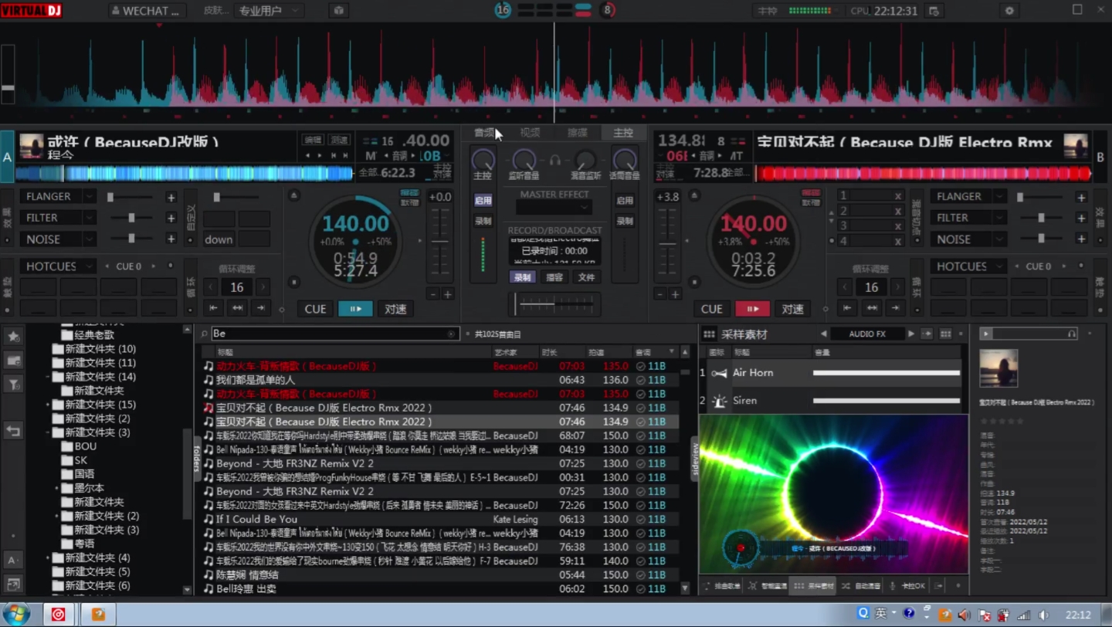Open FILTER effect dropdown on deck A

[x=89, y=218]
